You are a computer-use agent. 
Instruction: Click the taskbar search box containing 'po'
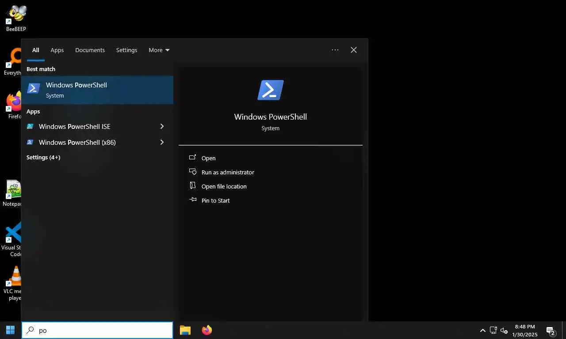point(97,330)
